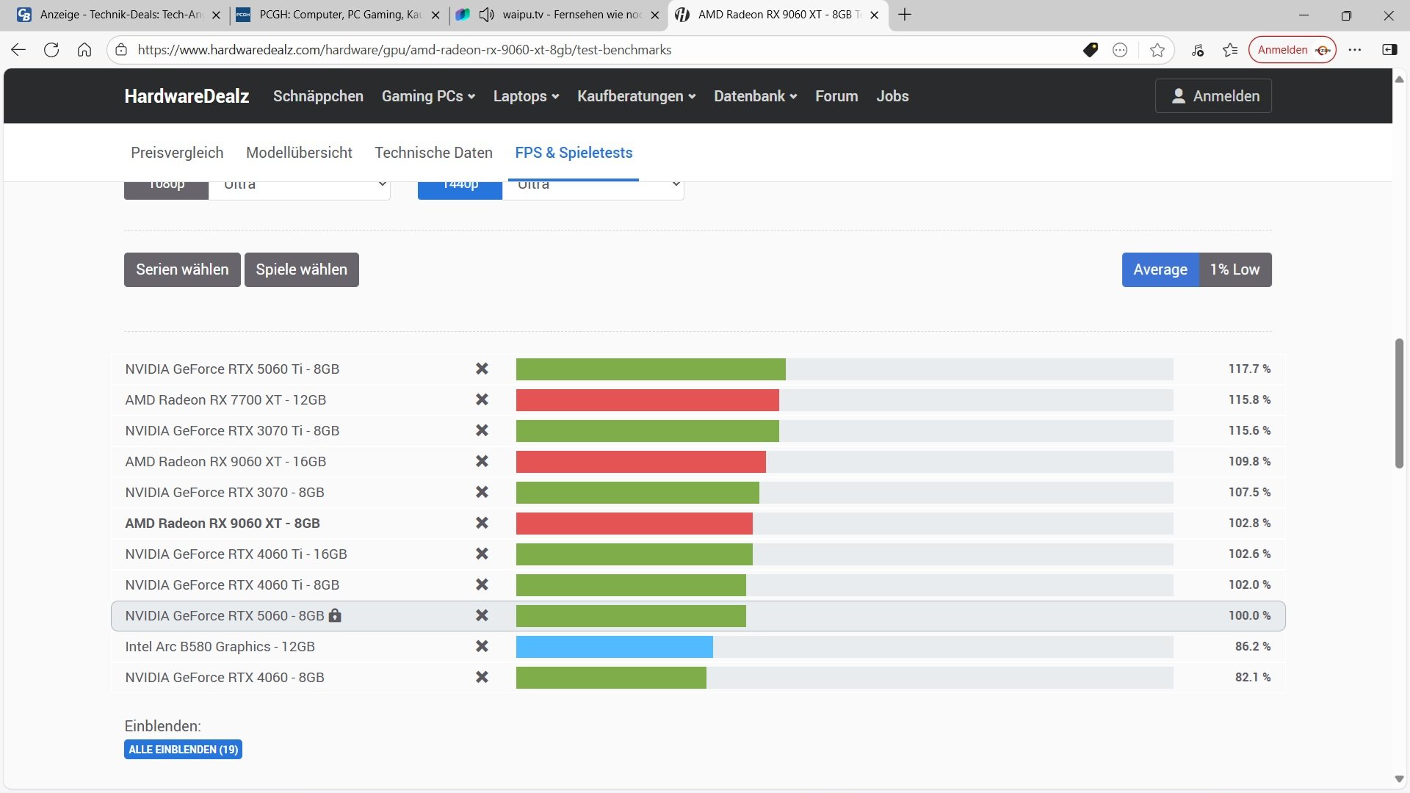The height and width of the screenshot is (793, 1410).
Task: Select the FPS & Spieletests tab
Action: pos(574,153)
